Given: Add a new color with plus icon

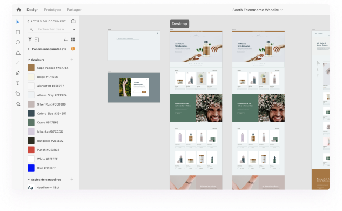Looking at the screenshot, I should [72, 60].
